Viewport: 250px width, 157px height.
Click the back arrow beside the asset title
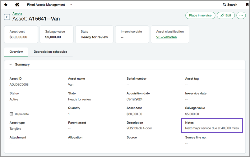point(7,17)
